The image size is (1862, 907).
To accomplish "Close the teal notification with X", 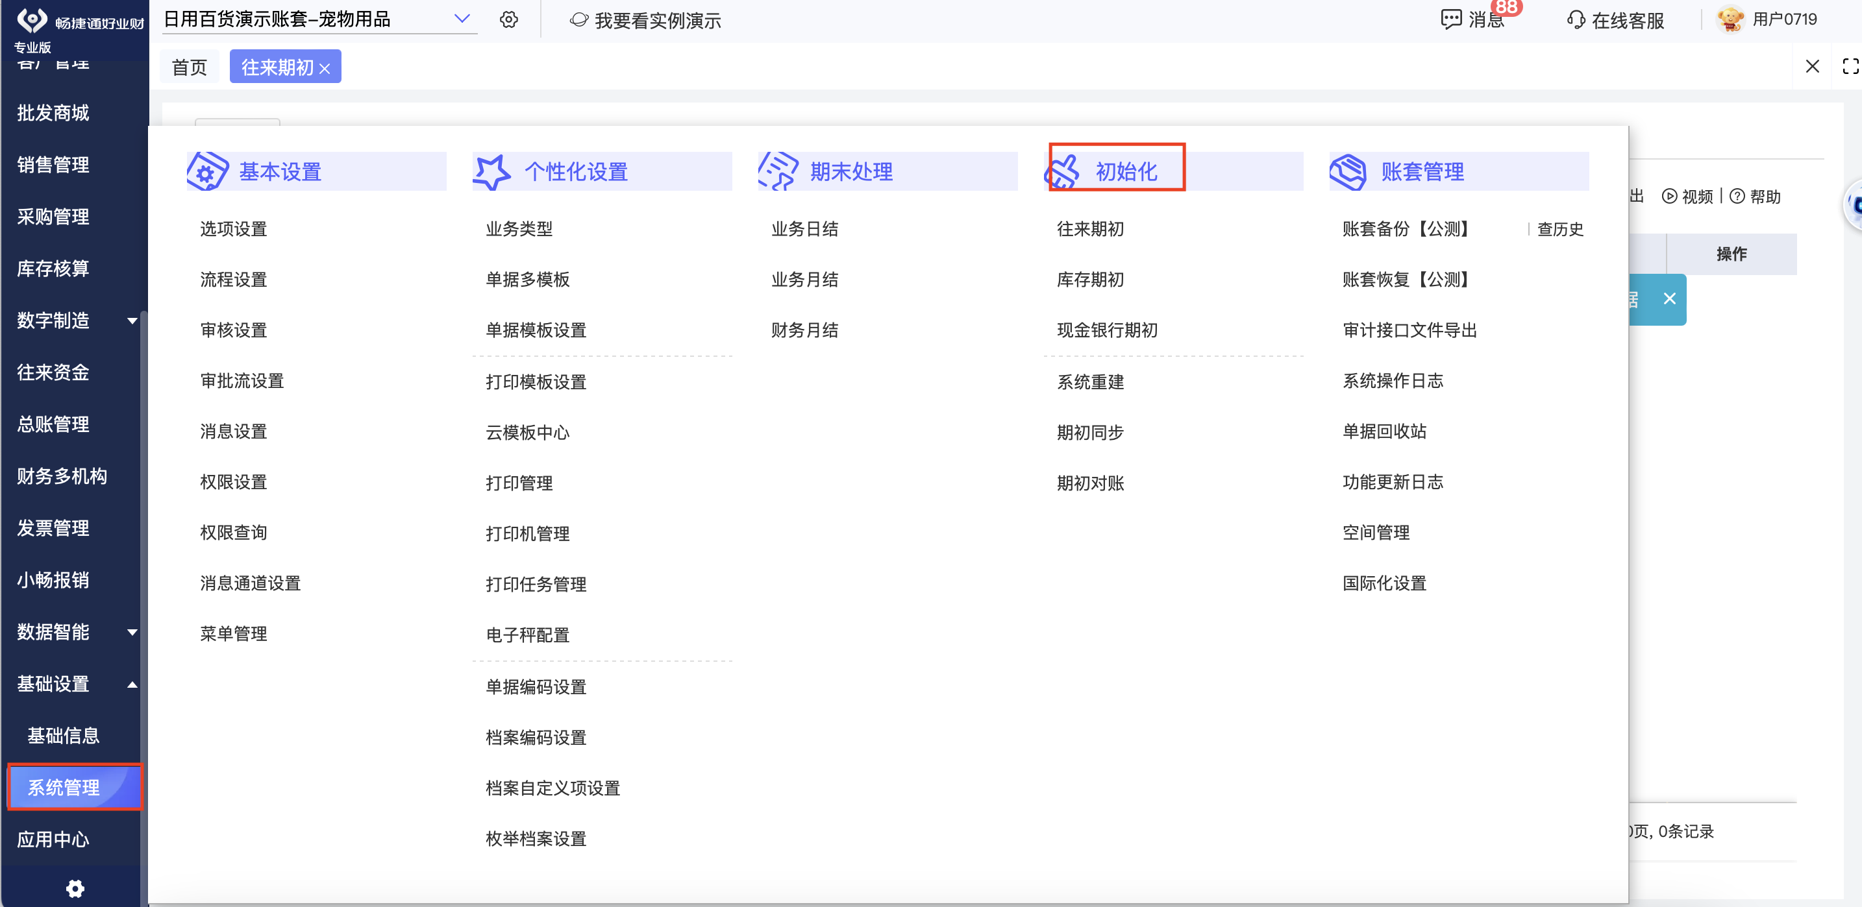I will click(1669, 299).
